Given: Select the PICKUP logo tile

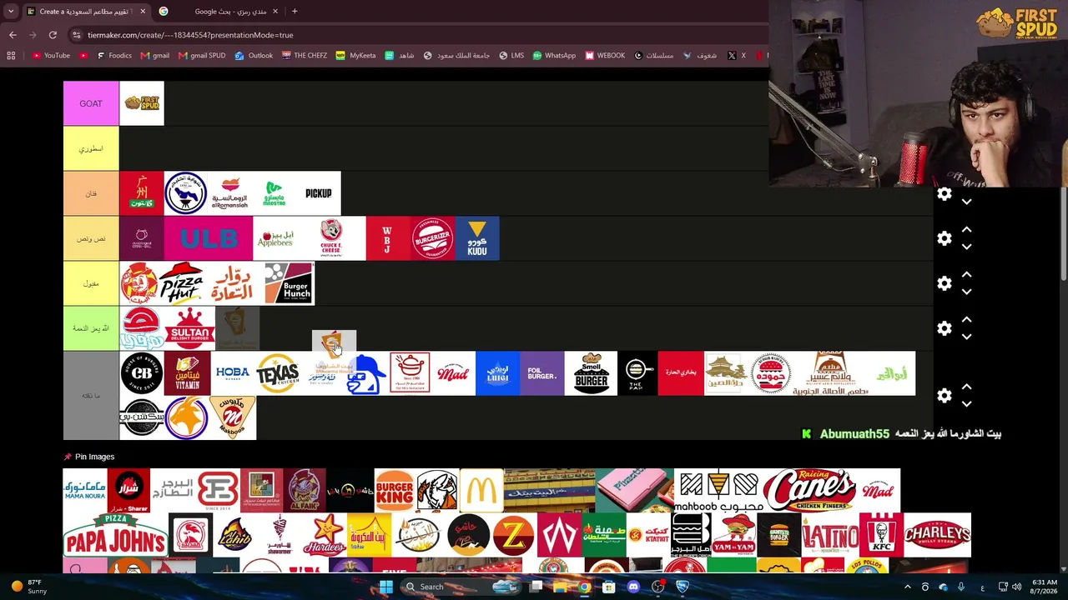Looking at the screenshot, I should [319, 193].
